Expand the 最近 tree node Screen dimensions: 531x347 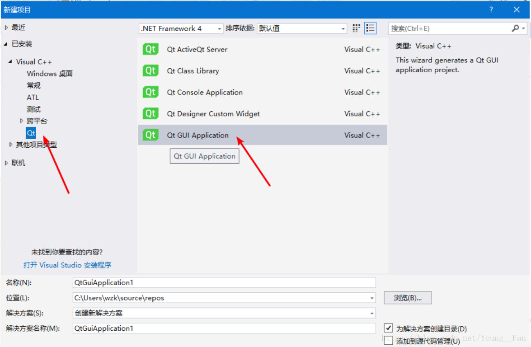(6, 28)
